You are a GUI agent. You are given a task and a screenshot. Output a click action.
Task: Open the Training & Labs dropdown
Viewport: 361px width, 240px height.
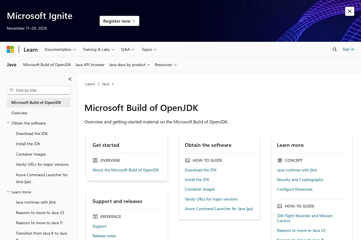point(99,49)
